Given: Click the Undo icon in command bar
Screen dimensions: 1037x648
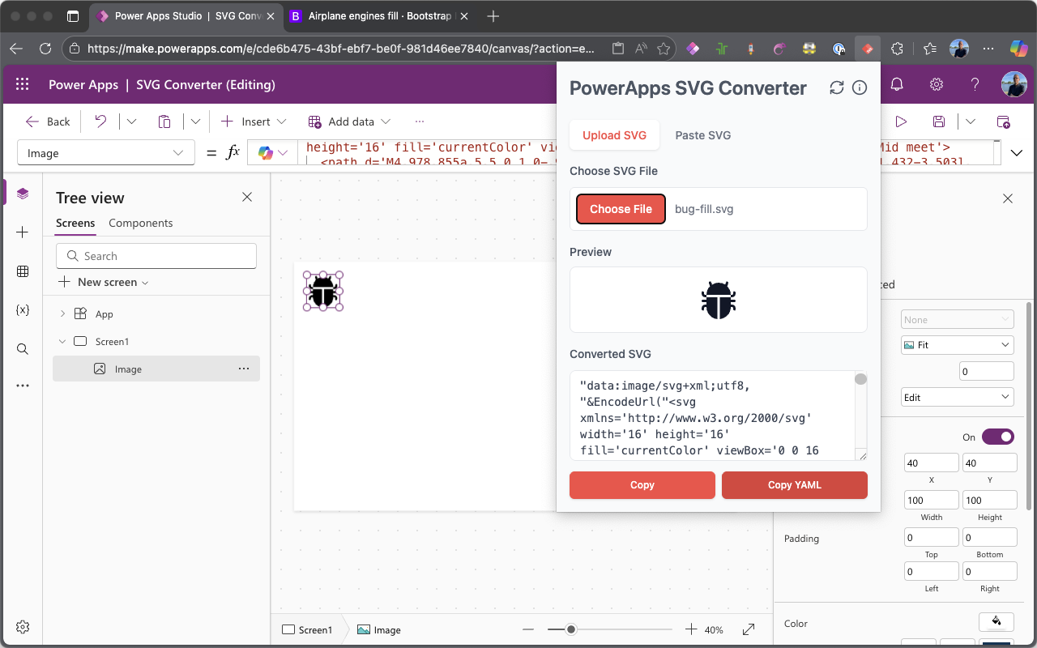Looking at the screenshot, I should pyautogui.click(x=100, y=122).
